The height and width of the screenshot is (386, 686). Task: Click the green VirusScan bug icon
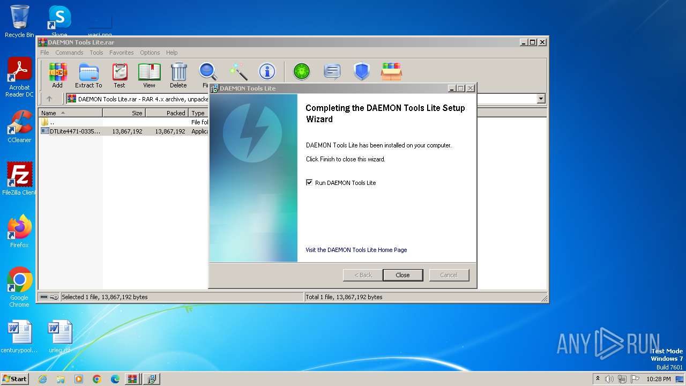point(302,71)
